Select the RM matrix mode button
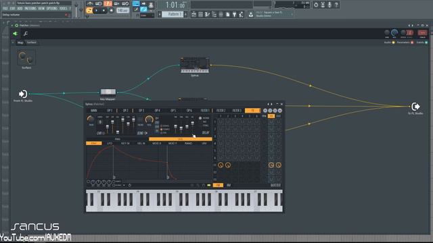Image resolution: width=433 pixels, height=243 pixels. [x=229, y=185]
